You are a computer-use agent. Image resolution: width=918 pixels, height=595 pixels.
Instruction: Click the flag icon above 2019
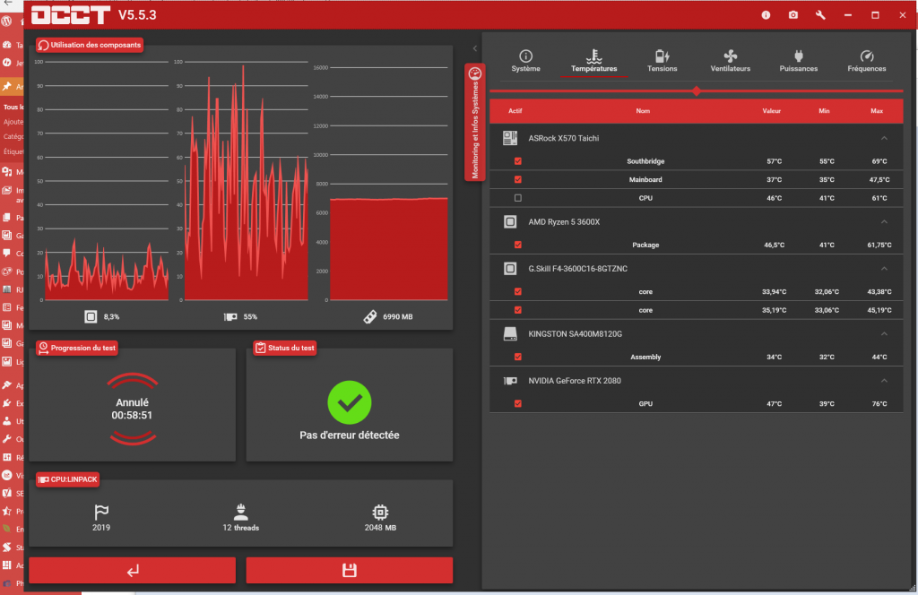click(x=101, y=512)
